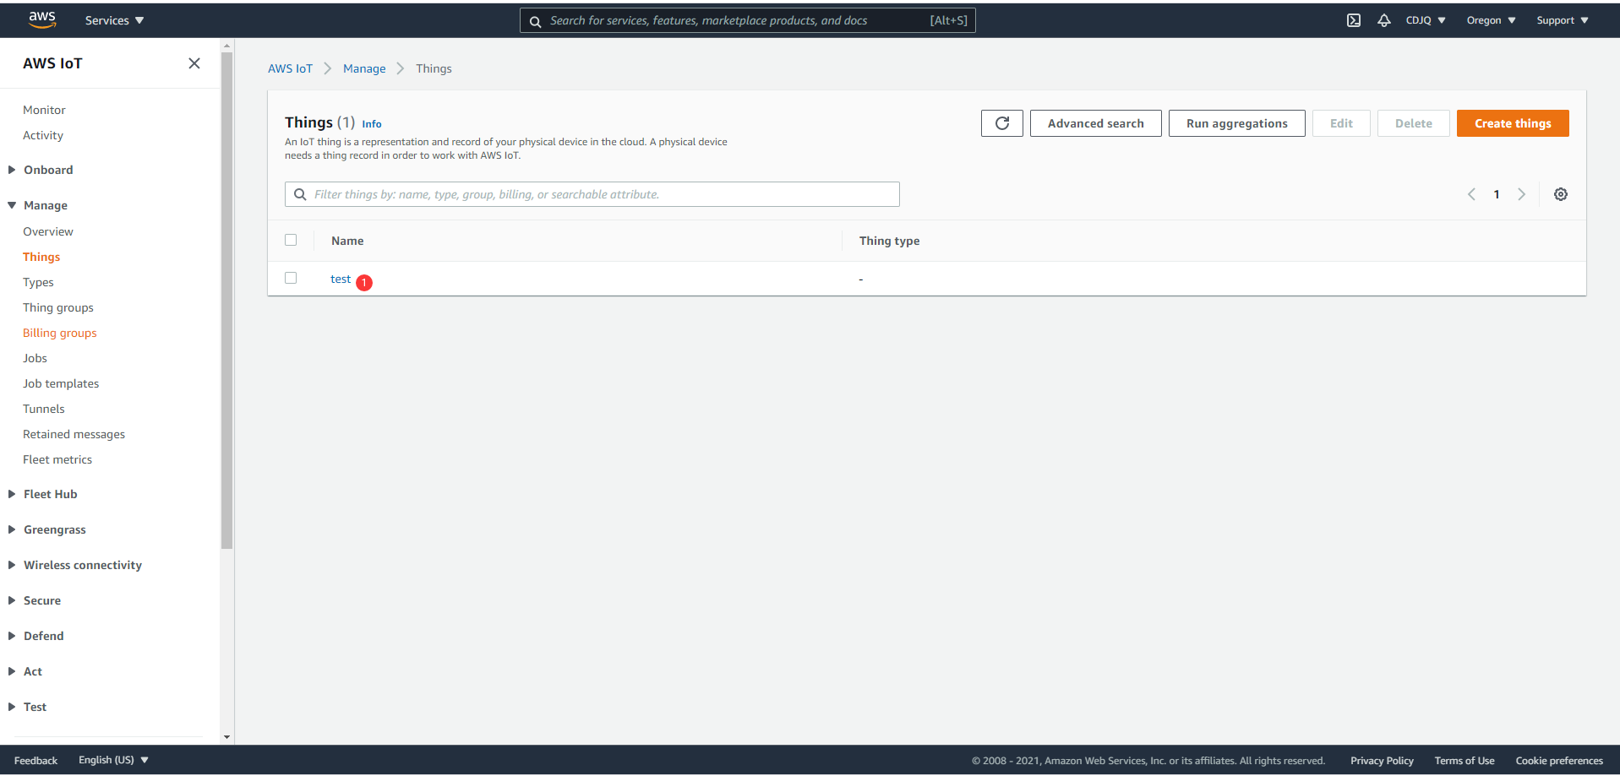
Task: Click the sidebar scroll down arrow
Action: point(226,737)
